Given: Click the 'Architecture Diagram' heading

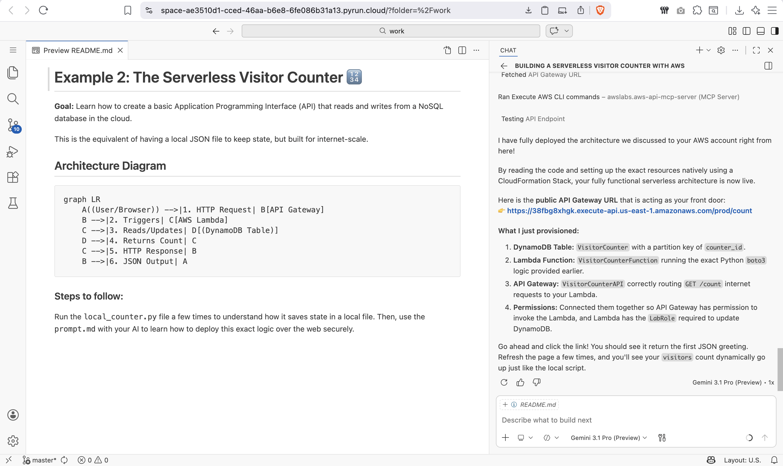Looking at the screenshot, I should tap(110, 165).
